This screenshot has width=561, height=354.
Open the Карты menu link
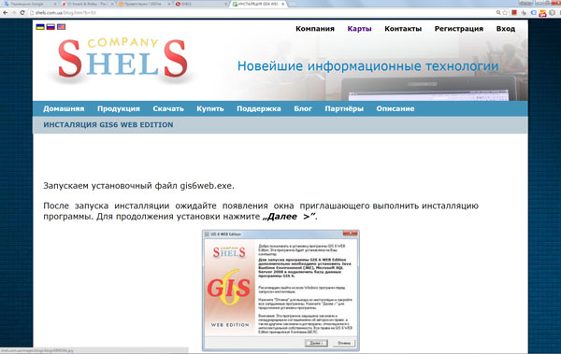coord(359,29)
